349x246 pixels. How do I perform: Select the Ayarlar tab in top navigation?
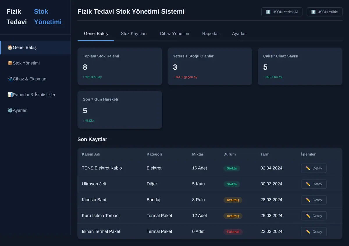(x=239, y=34)
